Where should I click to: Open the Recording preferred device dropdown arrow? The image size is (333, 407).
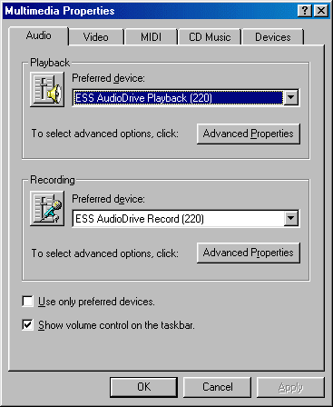(291, 218)
